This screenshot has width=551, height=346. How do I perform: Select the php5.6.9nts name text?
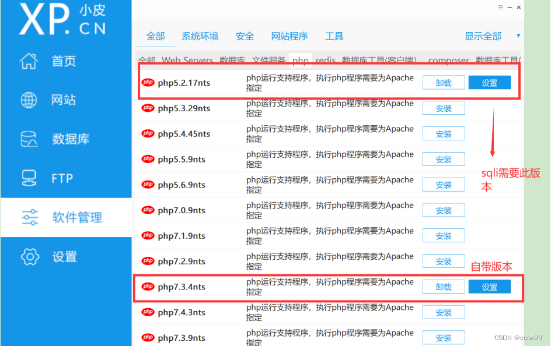tap(182, 185)
